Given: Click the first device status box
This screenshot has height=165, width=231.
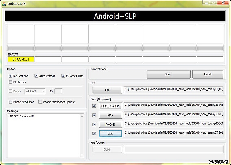Looking at the screenshot, I should (x=21, y=34).
